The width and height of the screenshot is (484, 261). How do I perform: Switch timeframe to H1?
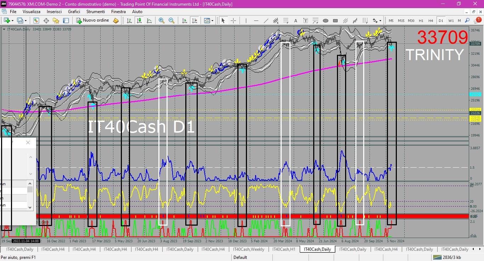pos(421,21)
